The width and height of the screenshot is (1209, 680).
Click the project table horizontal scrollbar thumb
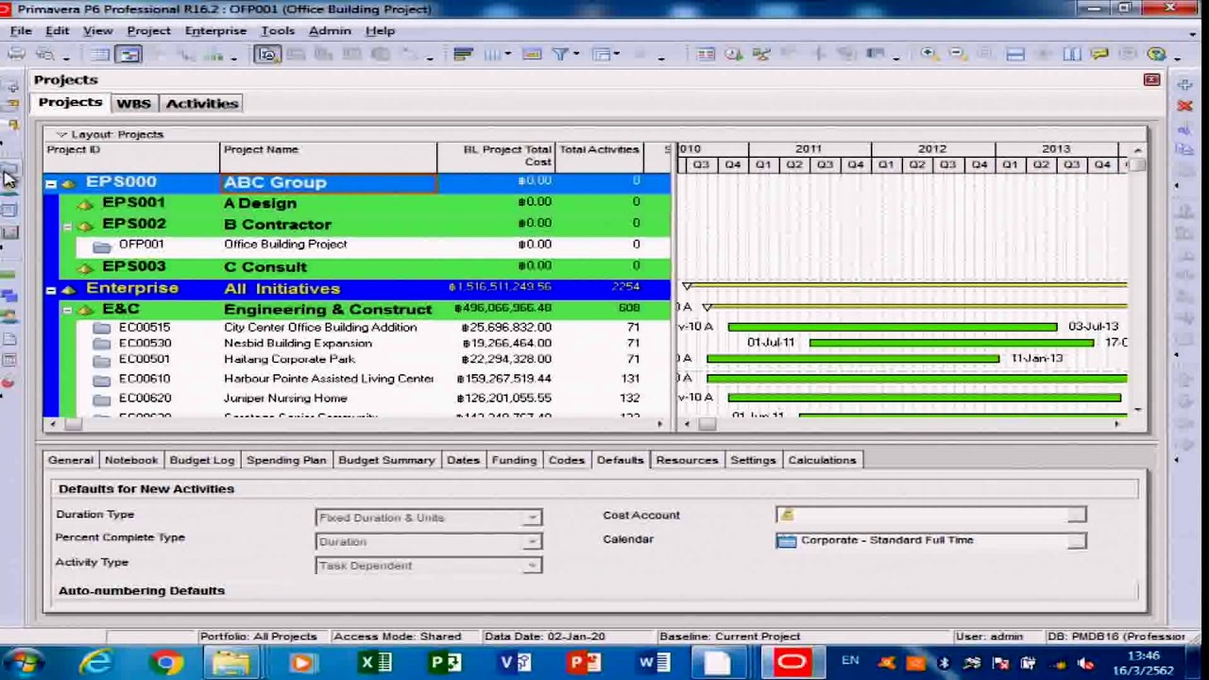tap(73, 424)
